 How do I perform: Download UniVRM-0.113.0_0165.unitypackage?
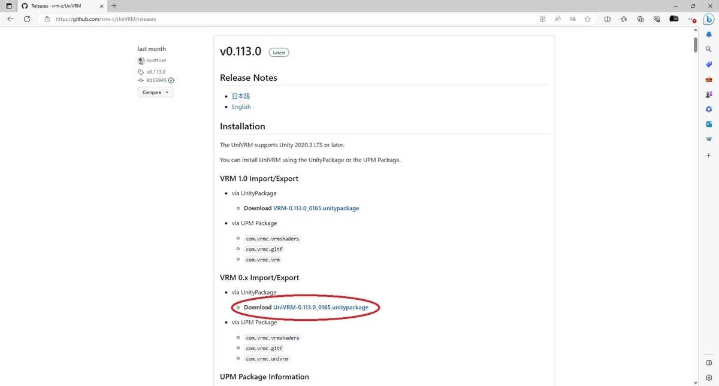click(x=321, y=307)
